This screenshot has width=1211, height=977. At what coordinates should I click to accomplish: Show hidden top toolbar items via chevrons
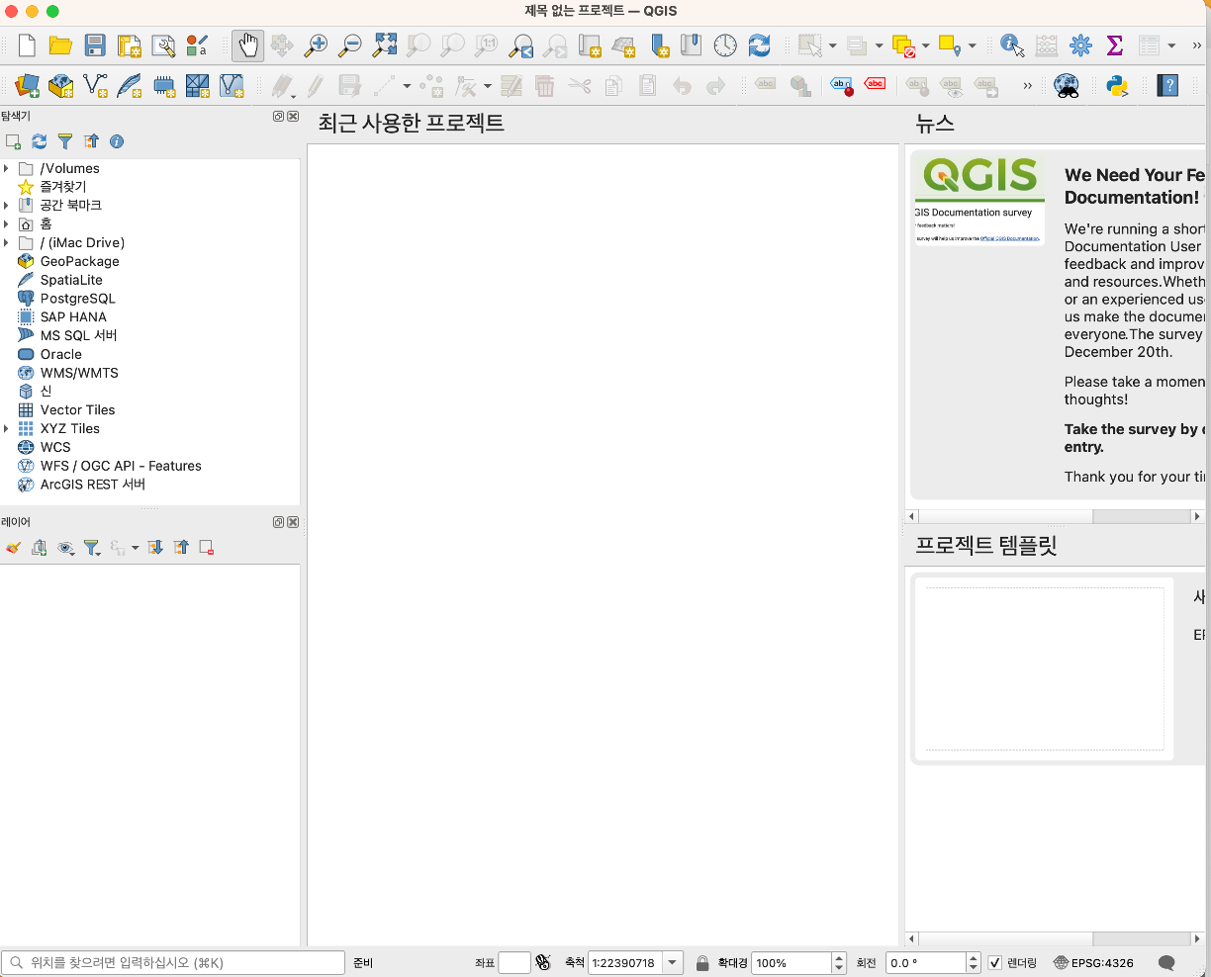(x=1196, y=45)
